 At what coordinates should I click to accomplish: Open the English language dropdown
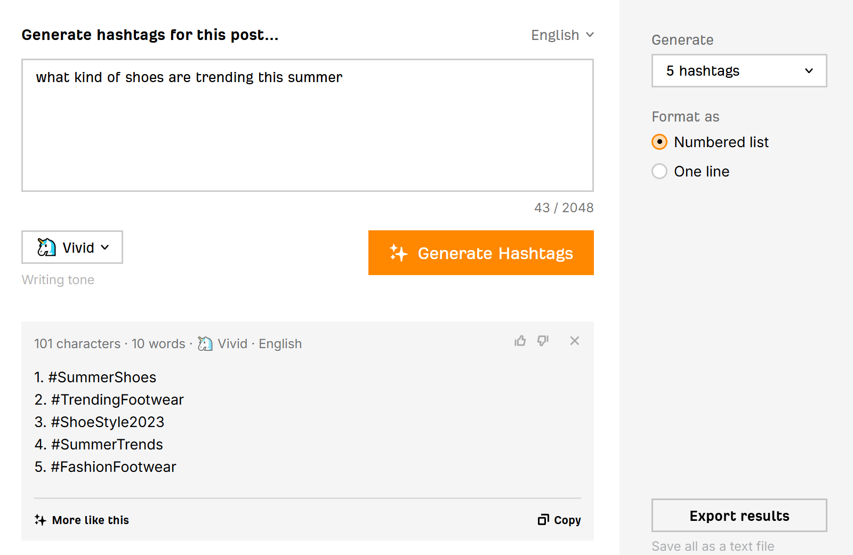click(x=562, y=35)
